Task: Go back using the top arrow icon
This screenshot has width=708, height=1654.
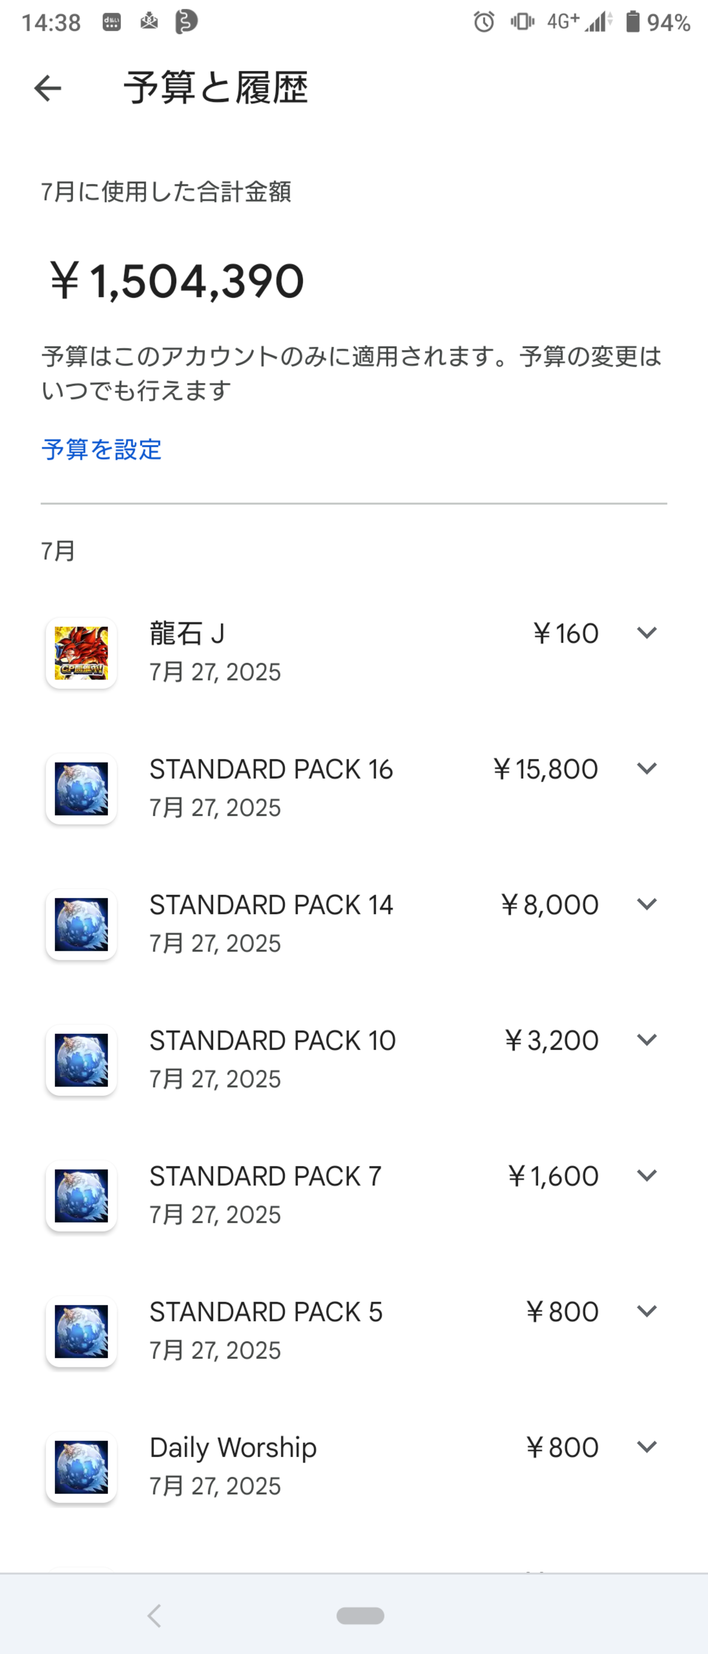Action: click(47, 88)
